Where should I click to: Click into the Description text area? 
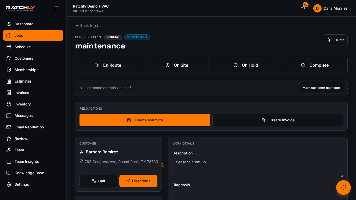coord(258,167)
